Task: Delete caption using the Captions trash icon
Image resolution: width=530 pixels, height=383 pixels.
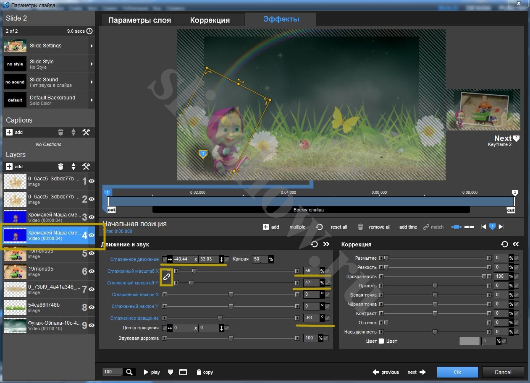Action: click(61, 132)
